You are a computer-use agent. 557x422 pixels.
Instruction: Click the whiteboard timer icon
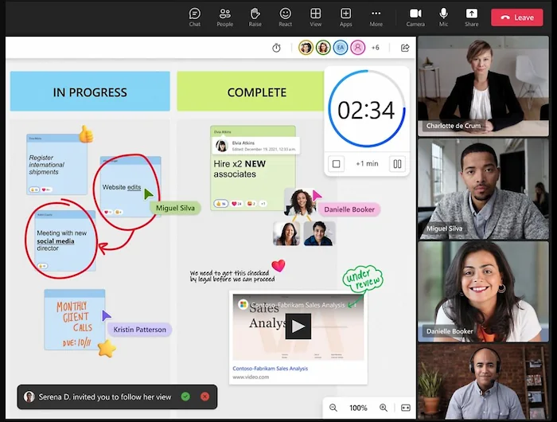pyautogui.click(x=276, y=48)
